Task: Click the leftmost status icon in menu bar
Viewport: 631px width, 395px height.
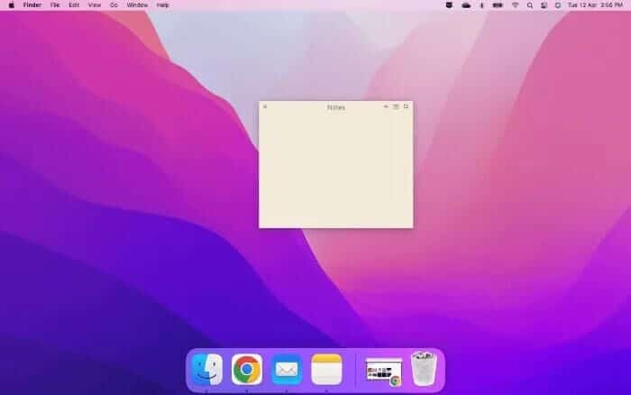Action: (x=449, y=5)
